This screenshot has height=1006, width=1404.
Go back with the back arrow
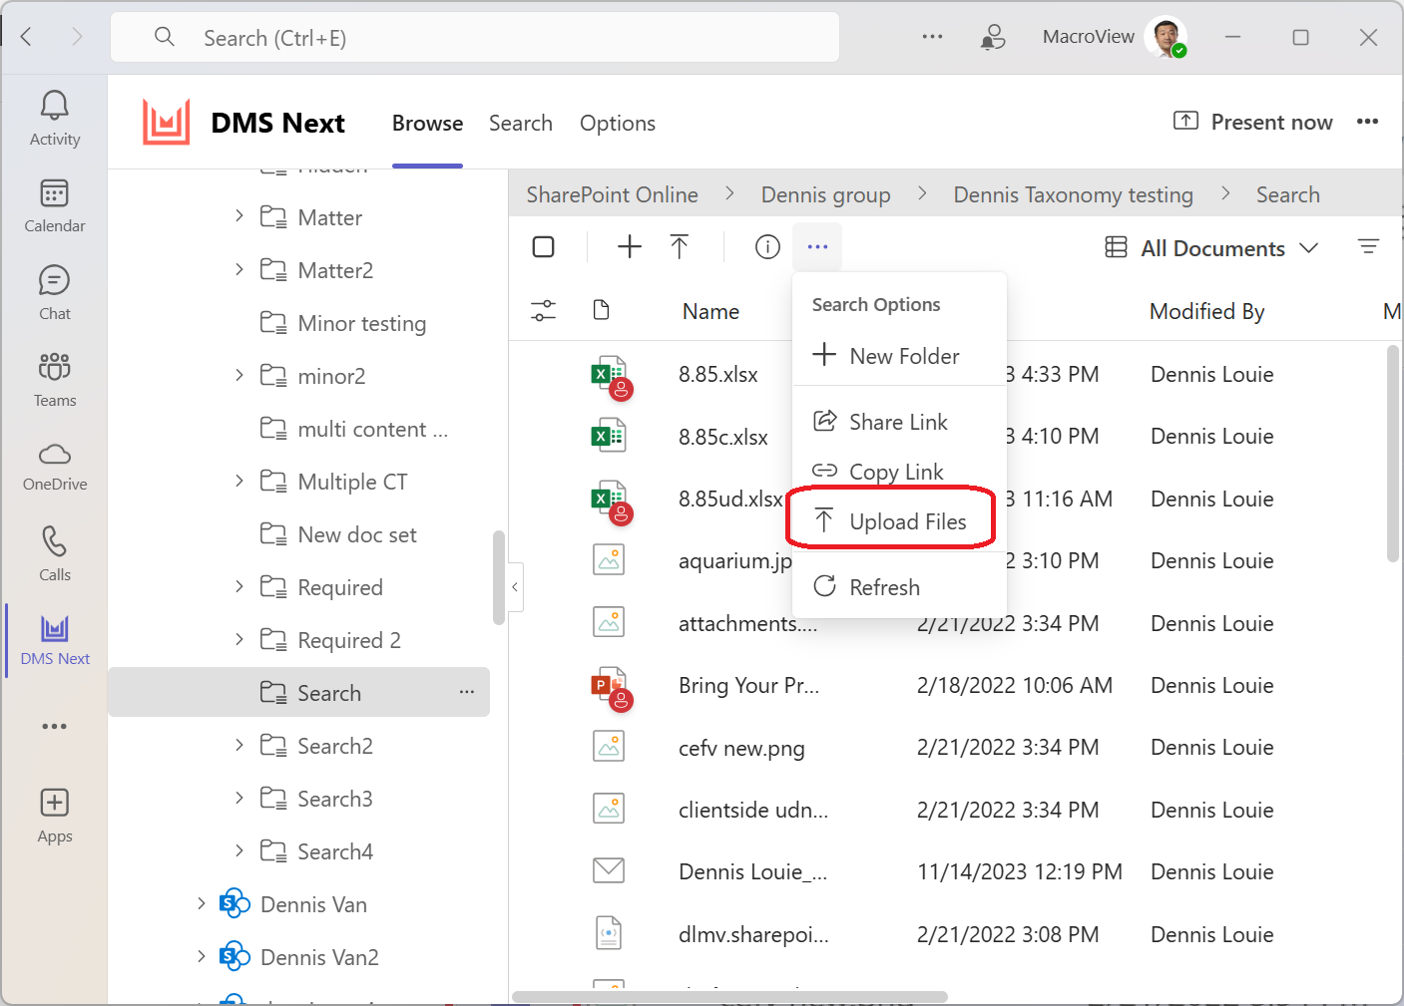coord(27,38)
